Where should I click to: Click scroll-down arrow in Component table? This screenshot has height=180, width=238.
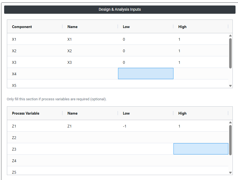tap(230, 86)
